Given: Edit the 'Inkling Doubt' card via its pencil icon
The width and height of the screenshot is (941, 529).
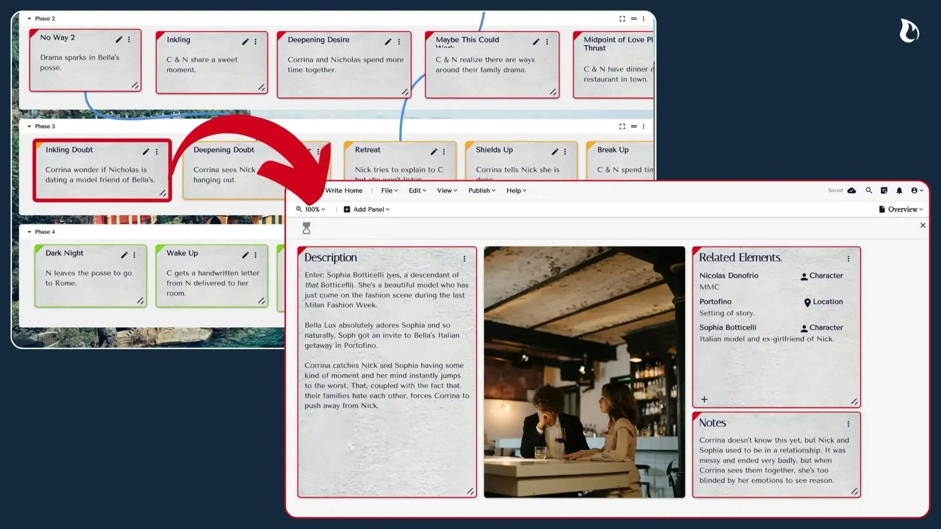Looking at the screenshot, I should 146,152.
